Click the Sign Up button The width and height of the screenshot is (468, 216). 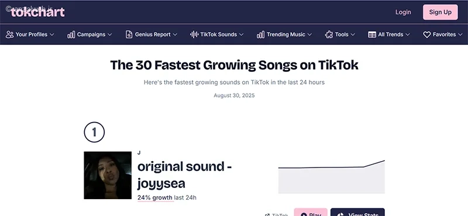(x=441, y=12)
